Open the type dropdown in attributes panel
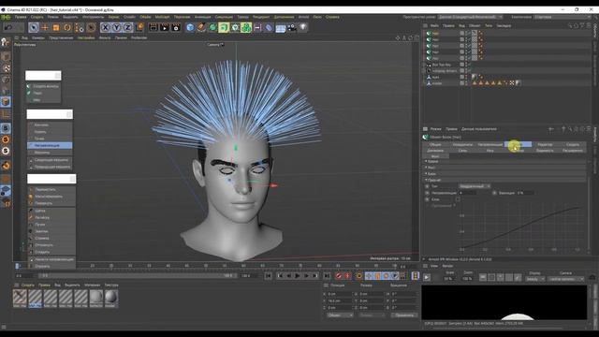 (x=475, y=186)
